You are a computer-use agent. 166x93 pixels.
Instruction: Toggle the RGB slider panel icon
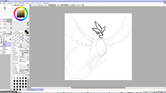point(16,5)
